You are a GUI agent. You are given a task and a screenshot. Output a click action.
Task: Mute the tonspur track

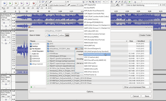click(3, 81)
